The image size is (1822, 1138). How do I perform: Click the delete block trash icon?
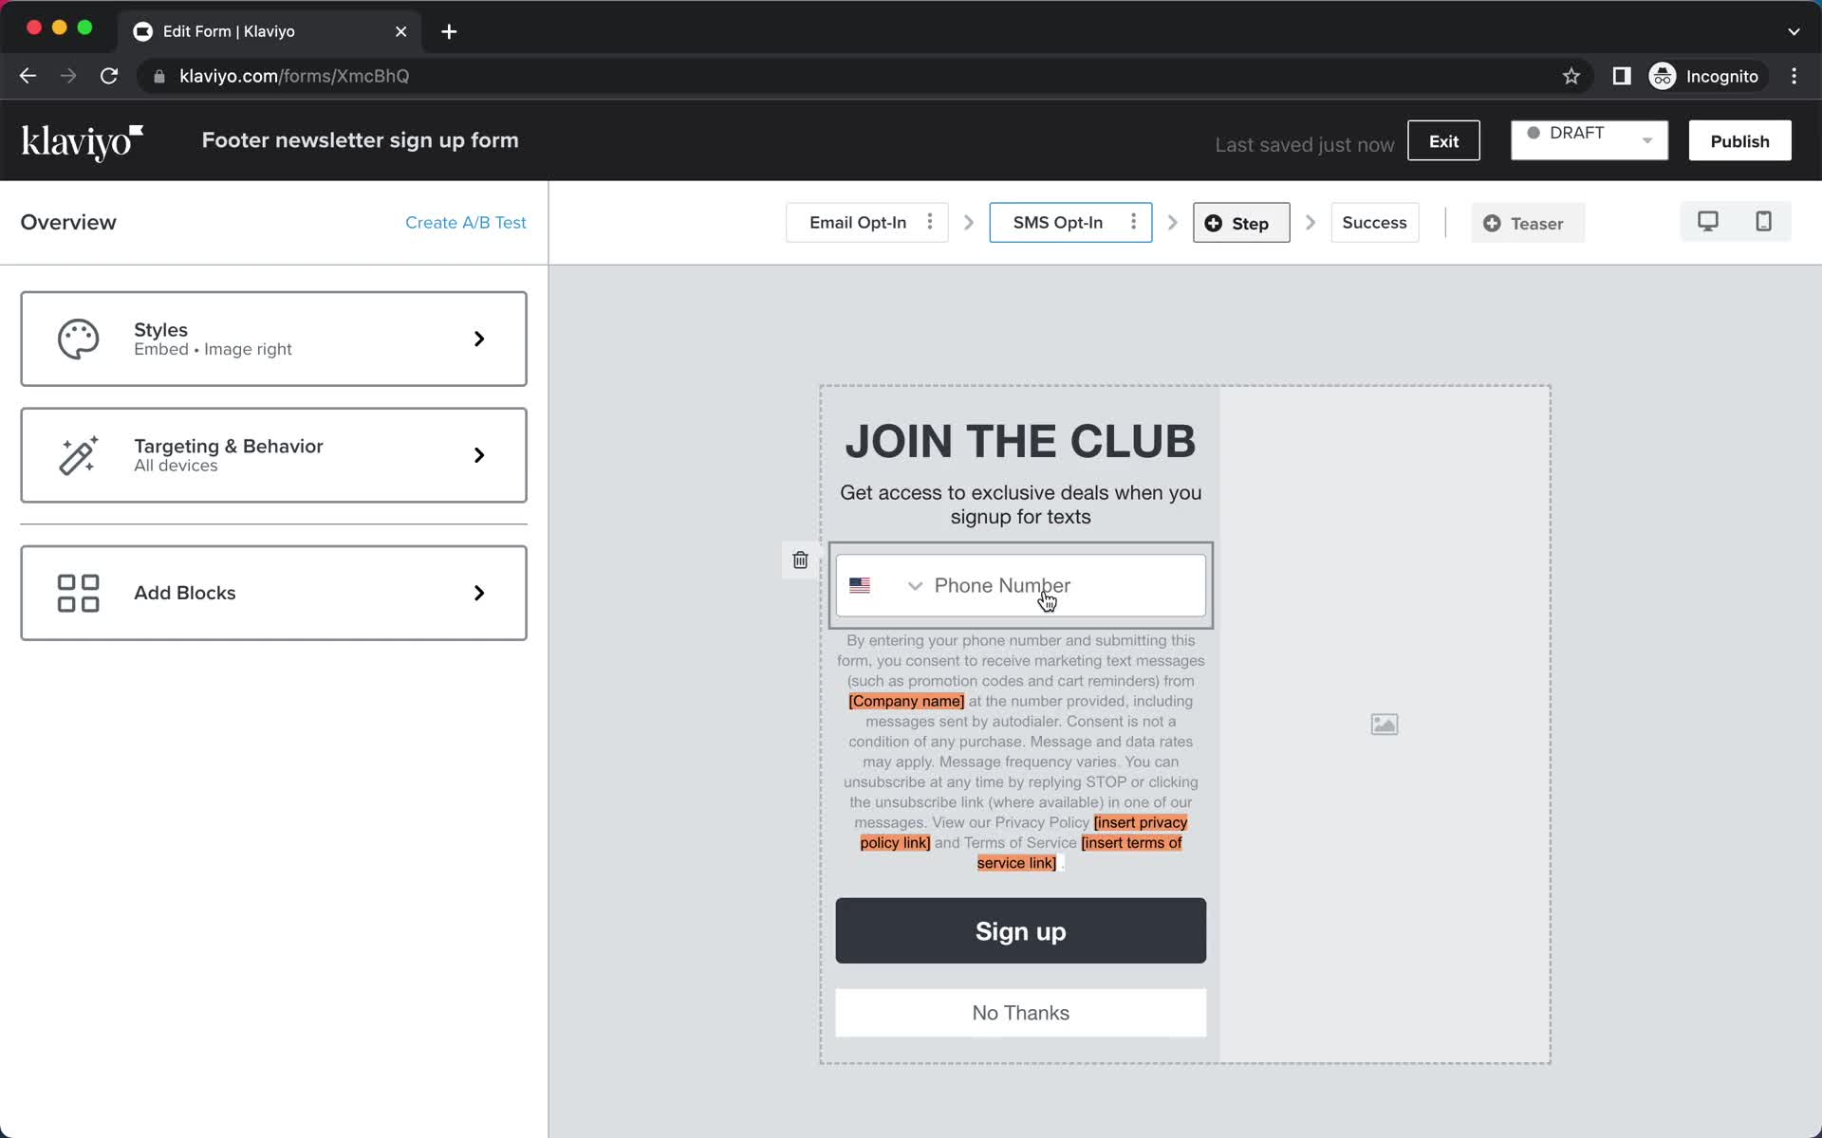[x=802, y=560]
